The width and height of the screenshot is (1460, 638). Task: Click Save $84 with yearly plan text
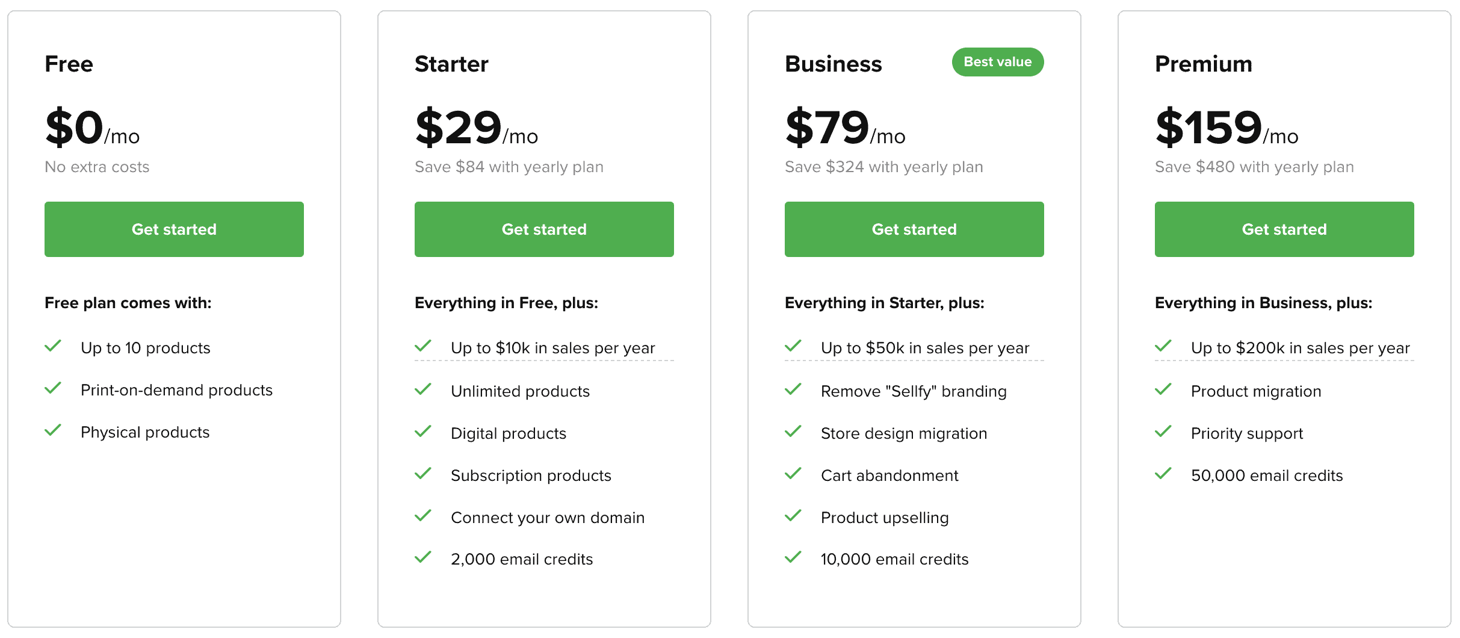(509, 167)
